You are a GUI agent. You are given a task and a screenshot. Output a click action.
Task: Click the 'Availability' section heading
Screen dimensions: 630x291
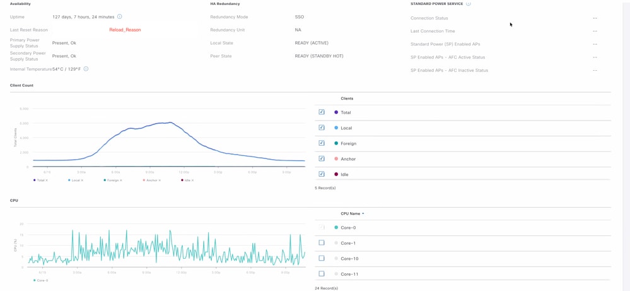pyautogui.click(x=20, y=4)
